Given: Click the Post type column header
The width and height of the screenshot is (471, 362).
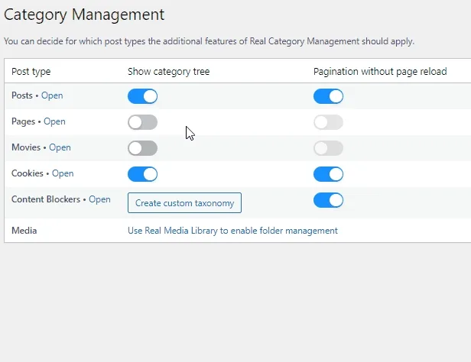Looking at the screenshot, I should point(31,72).
